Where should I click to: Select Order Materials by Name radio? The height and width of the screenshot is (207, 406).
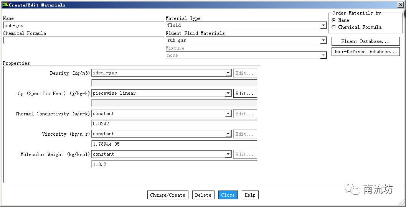click(334, 20)
